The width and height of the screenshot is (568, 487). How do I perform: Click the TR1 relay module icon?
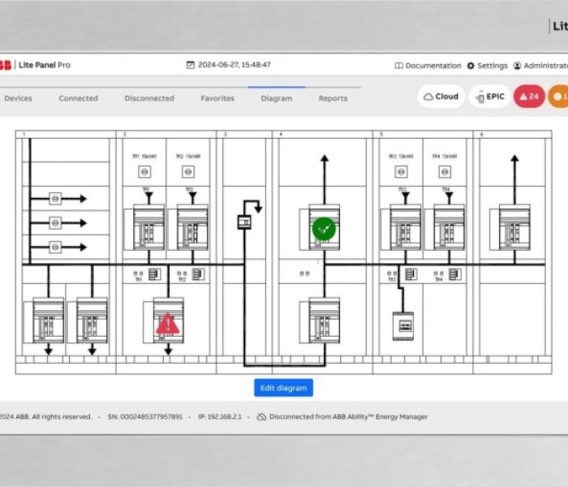[x=154, y=274]
